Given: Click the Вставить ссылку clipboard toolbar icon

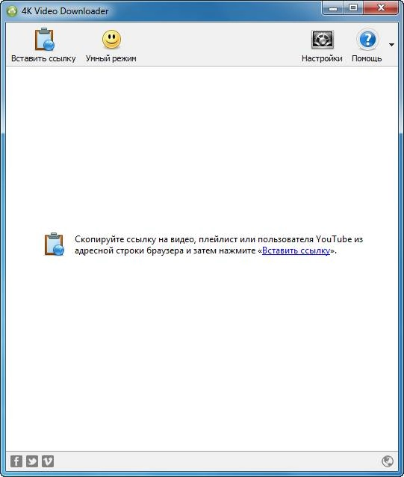Looking at the screenshot, I should click(x=44, y=39).
